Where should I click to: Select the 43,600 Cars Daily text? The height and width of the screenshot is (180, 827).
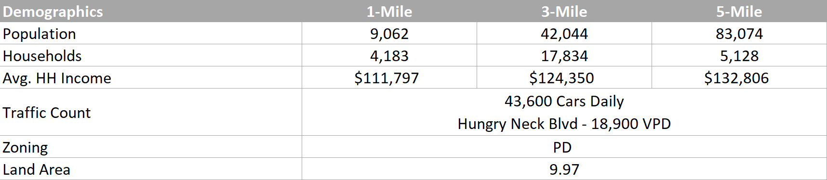pyautogui.click(x=564, y=101)
